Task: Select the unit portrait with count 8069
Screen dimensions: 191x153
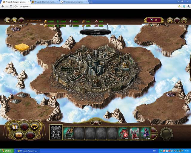Action: pyautogui.click(x=68, y=133)
